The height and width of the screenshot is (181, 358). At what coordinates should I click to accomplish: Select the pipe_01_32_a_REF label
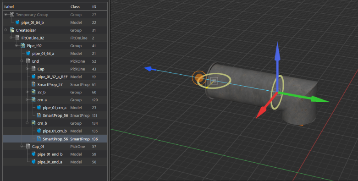coord(53,77)
